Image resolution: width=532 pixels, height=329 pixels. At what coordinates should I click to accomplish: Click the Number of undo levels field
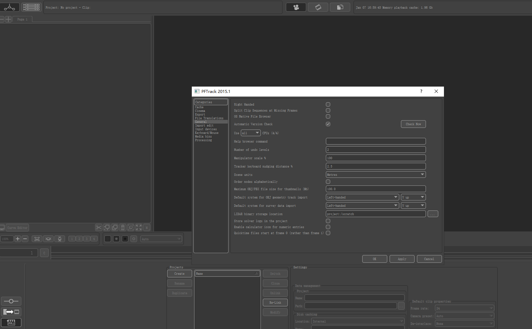[x=376, y=150]
